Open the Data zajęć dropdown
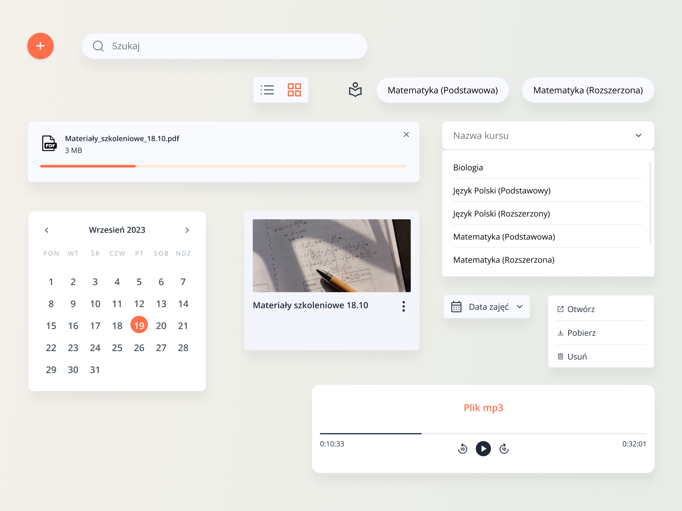Screen dimensions: 682x511 point(519,307)
